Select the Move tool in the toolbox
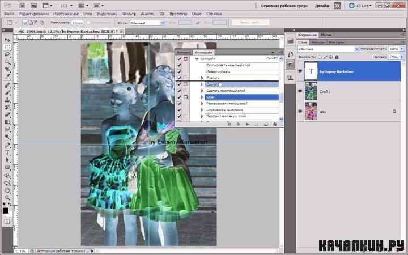The image size is (408, 255). (7, 40)
